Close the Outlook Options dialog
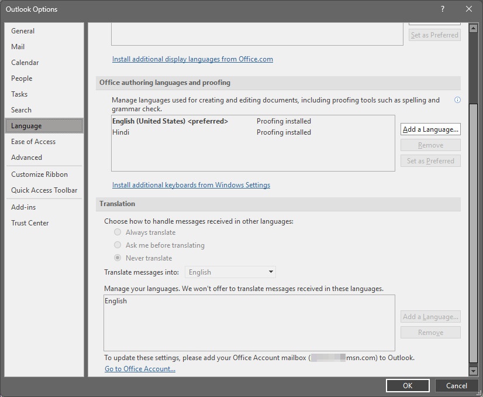The width and height of the screenshot is (483, 397). pyautogui.click(x=469, y=9)
